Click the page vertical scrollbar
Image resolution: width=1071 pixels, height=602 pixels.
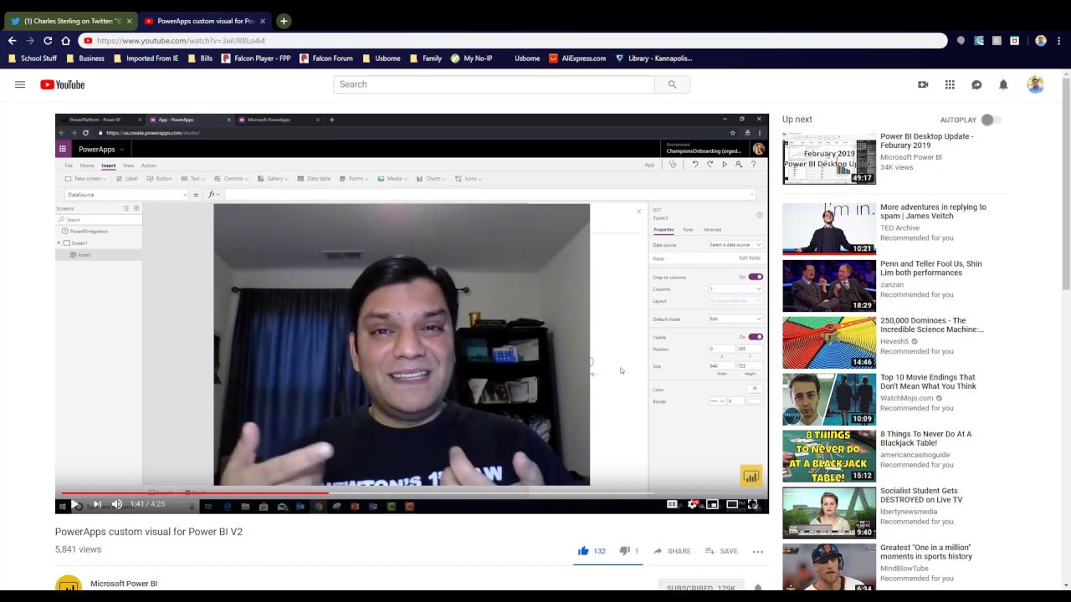[1065, 184]
